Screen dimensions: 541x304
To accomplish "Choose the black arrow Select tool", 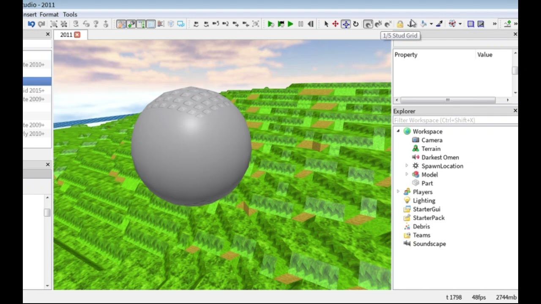I will point(326,24).
